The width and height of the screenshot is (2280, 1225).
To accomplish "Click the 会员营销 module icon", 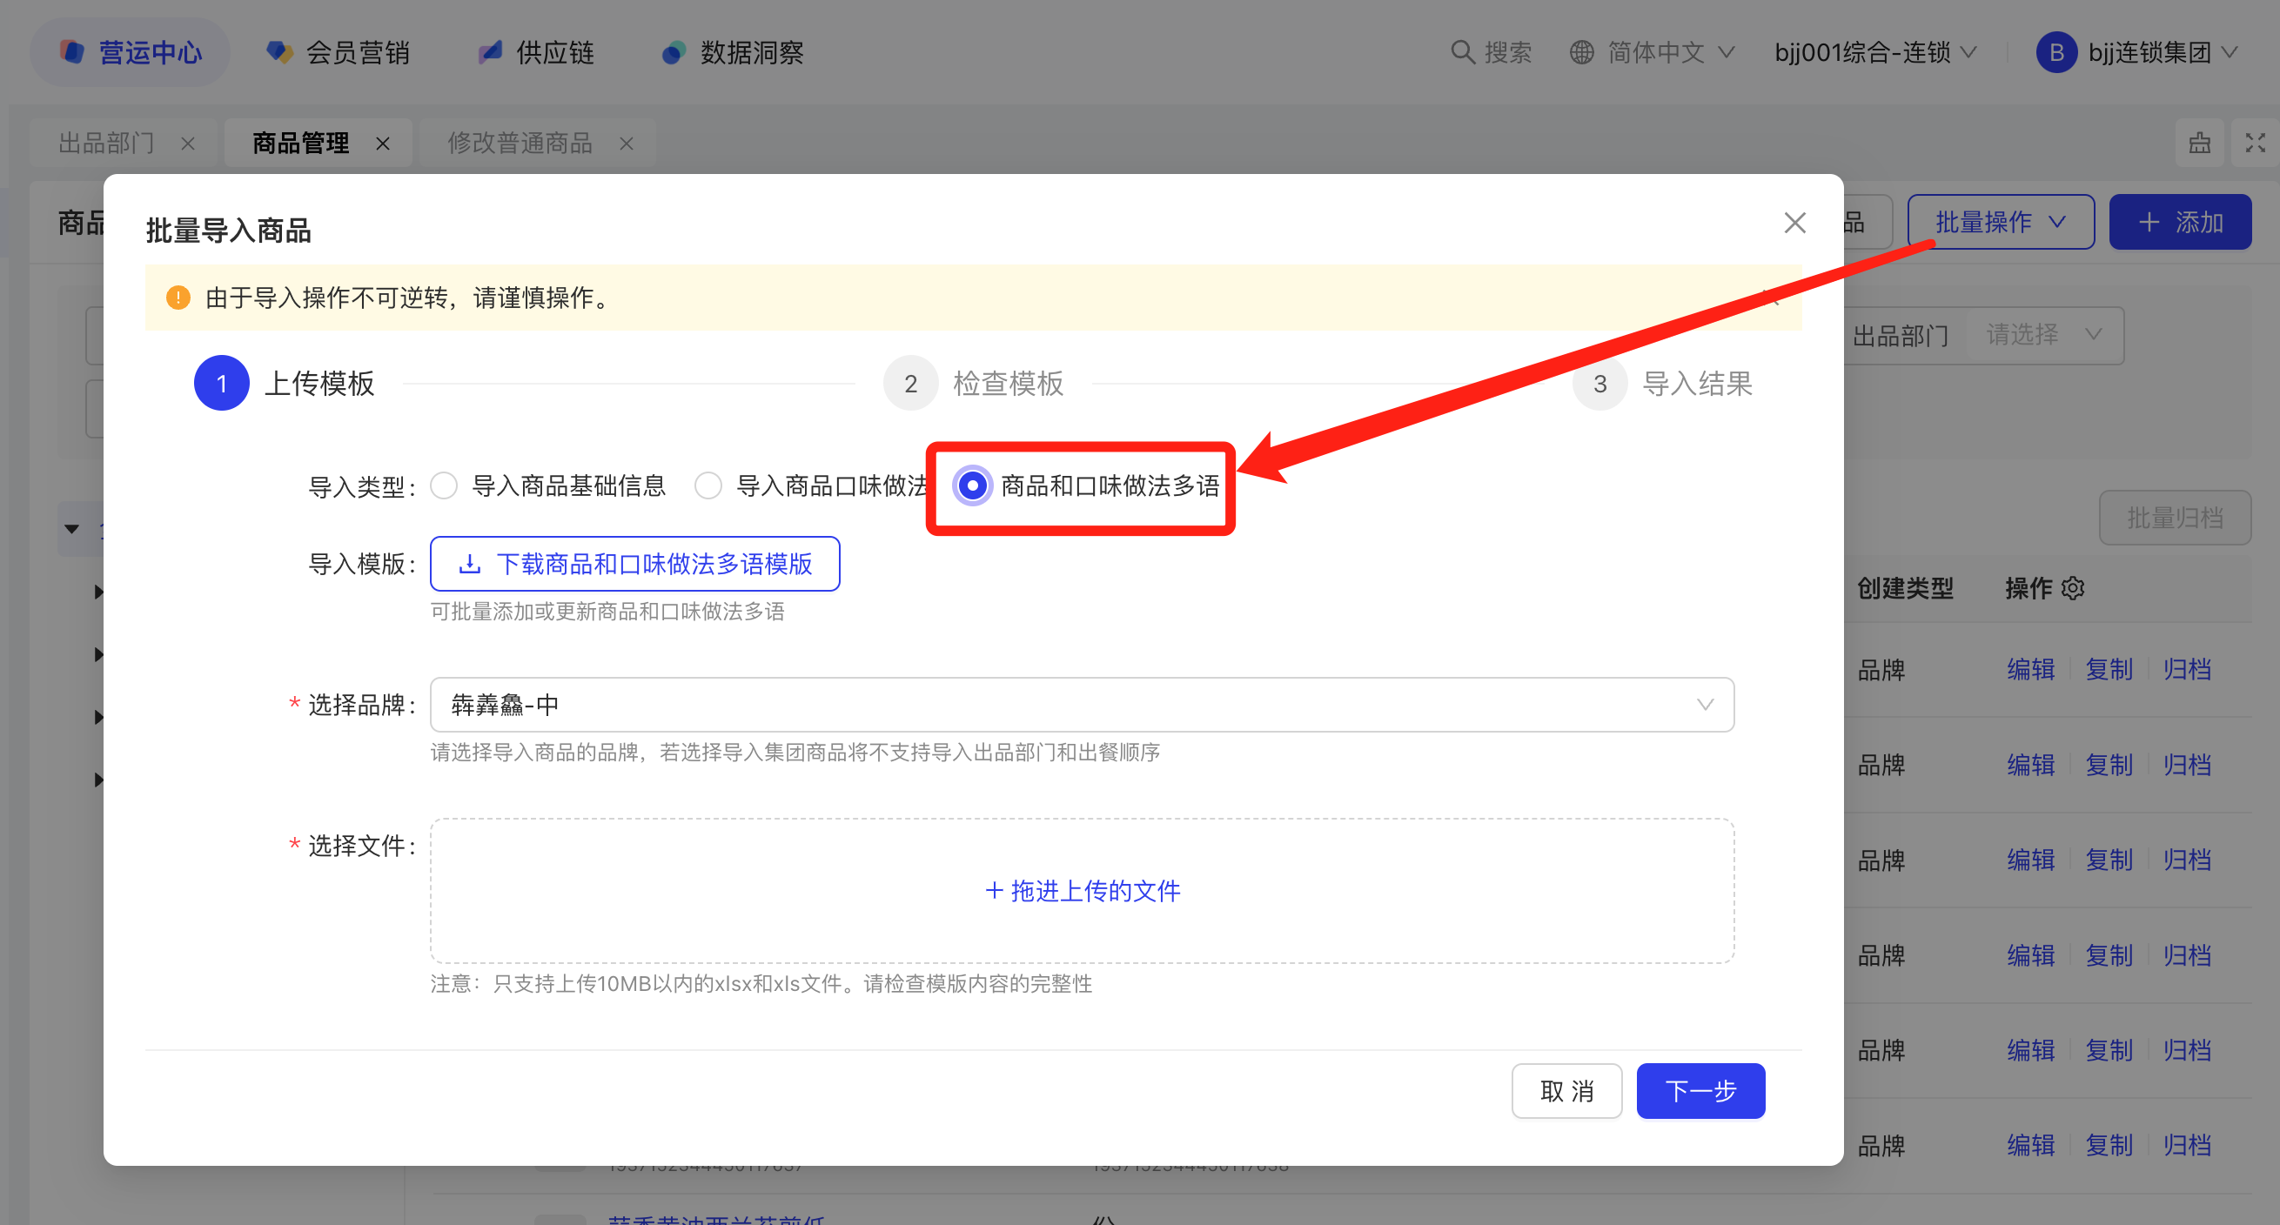I will click(x=278, y=52).
